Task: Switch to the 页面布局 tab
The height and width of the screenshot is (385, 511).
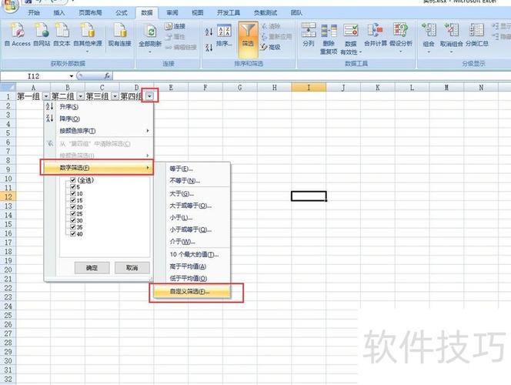Action: 90,13
